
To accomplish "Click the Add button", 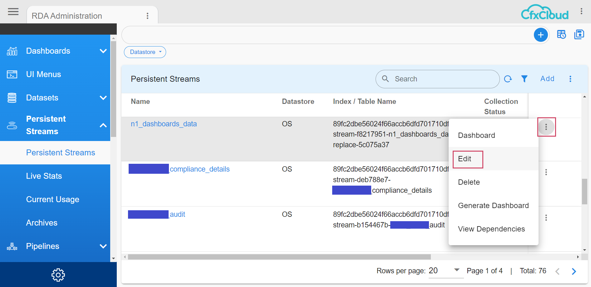I will tap(547, 79).
